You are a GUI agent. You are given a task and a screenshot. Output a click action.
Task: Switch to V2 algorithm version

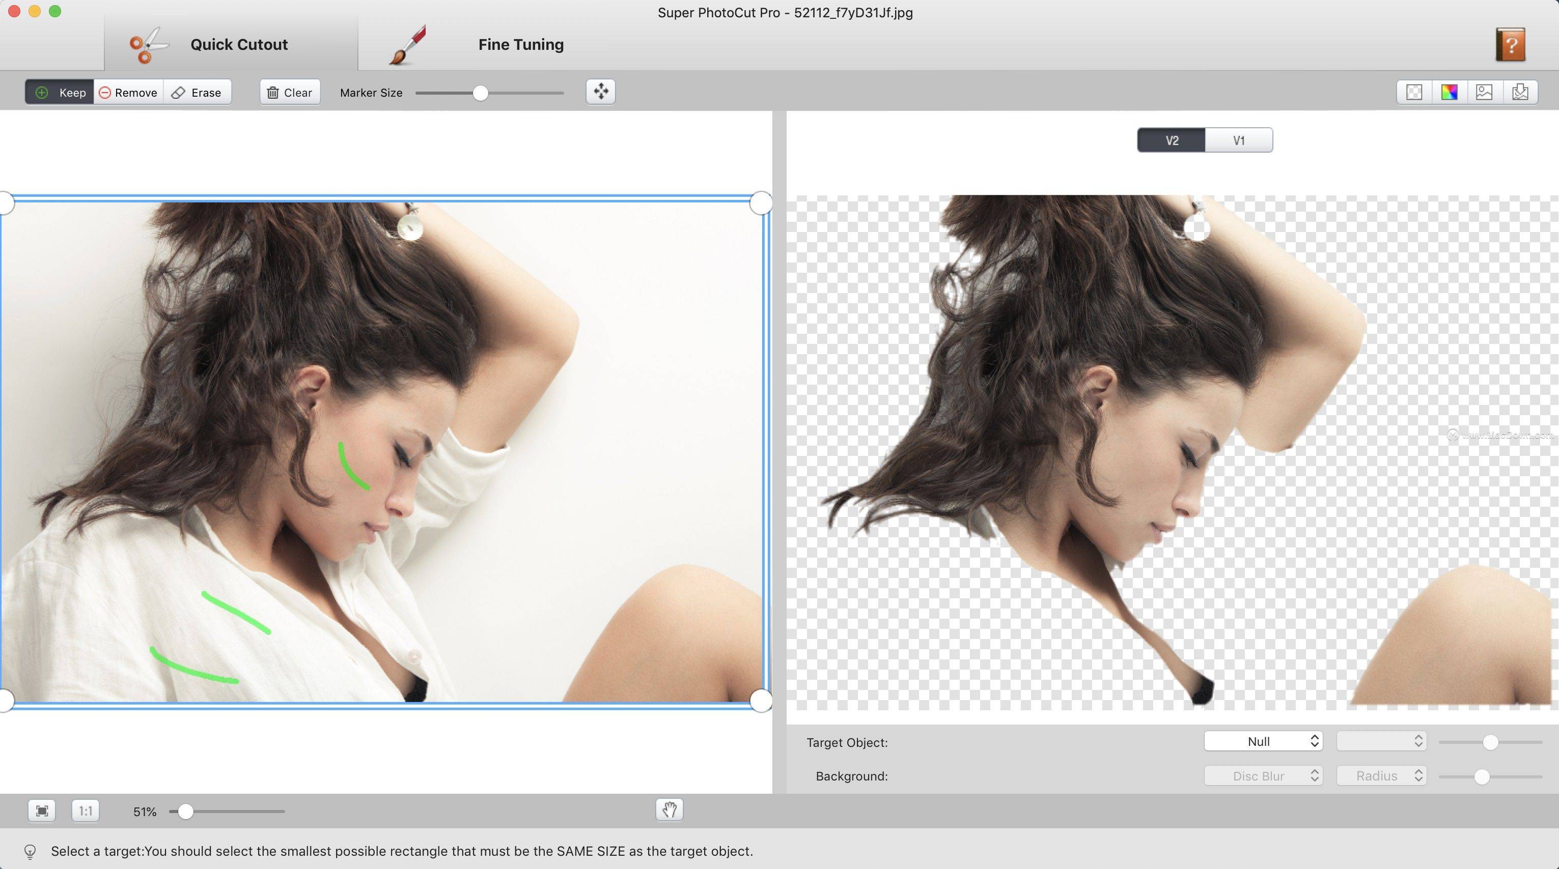pyautogui.click(x=1172, y=140)
